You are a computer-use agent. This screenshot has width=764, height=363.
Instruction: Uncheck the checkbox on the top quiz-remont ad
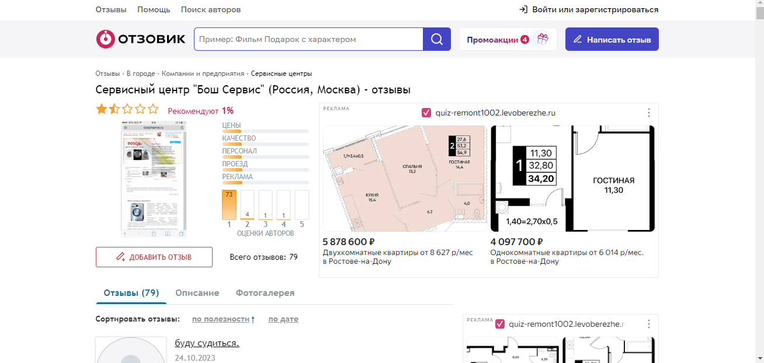click(426, 112)
